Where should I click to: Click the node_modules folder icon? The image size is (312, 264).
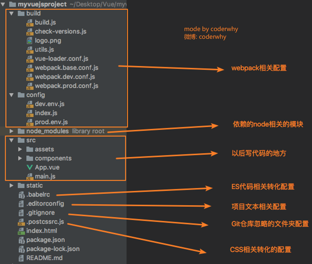(x=21, y=131)
